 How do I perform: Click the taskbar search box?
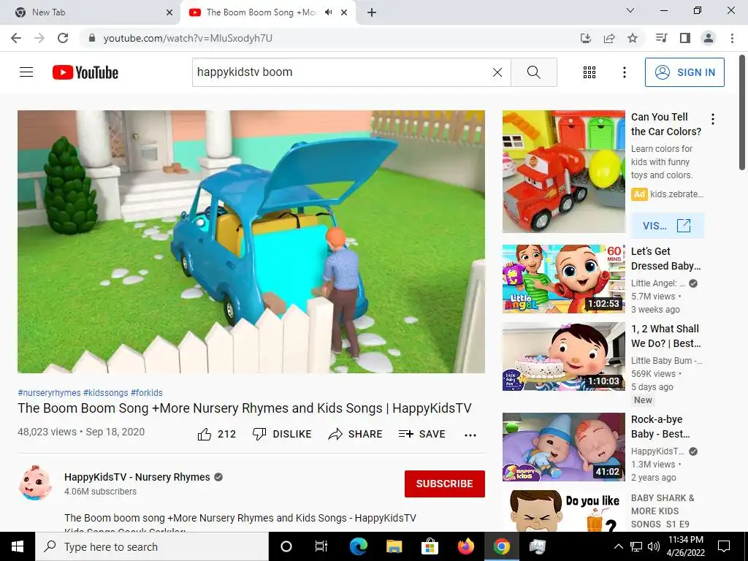point(152,546)
